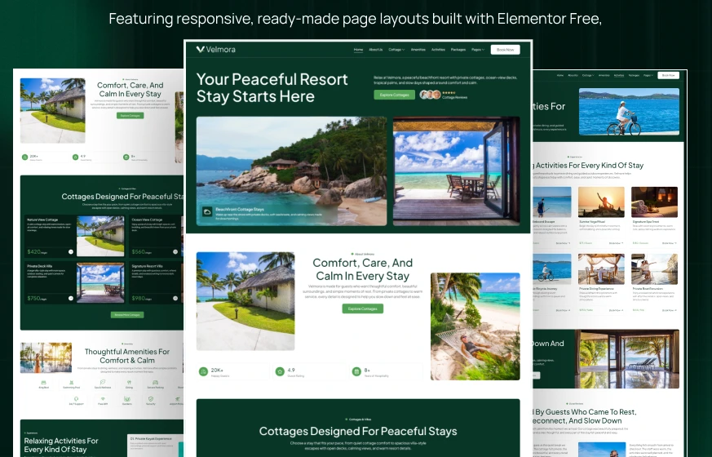Click the Velmora logo in center page

(215, 49)
